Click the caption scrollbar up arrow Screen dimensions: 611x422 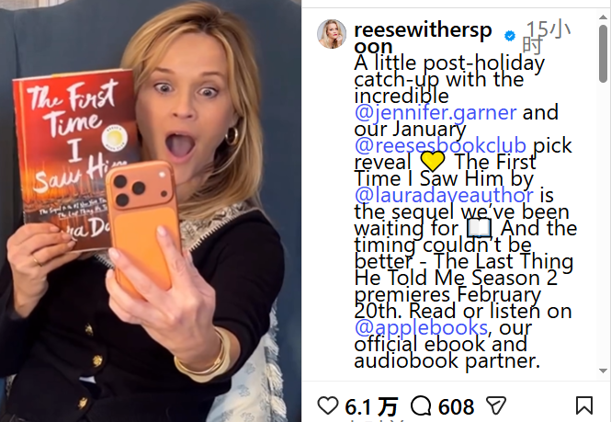[603, 17]
